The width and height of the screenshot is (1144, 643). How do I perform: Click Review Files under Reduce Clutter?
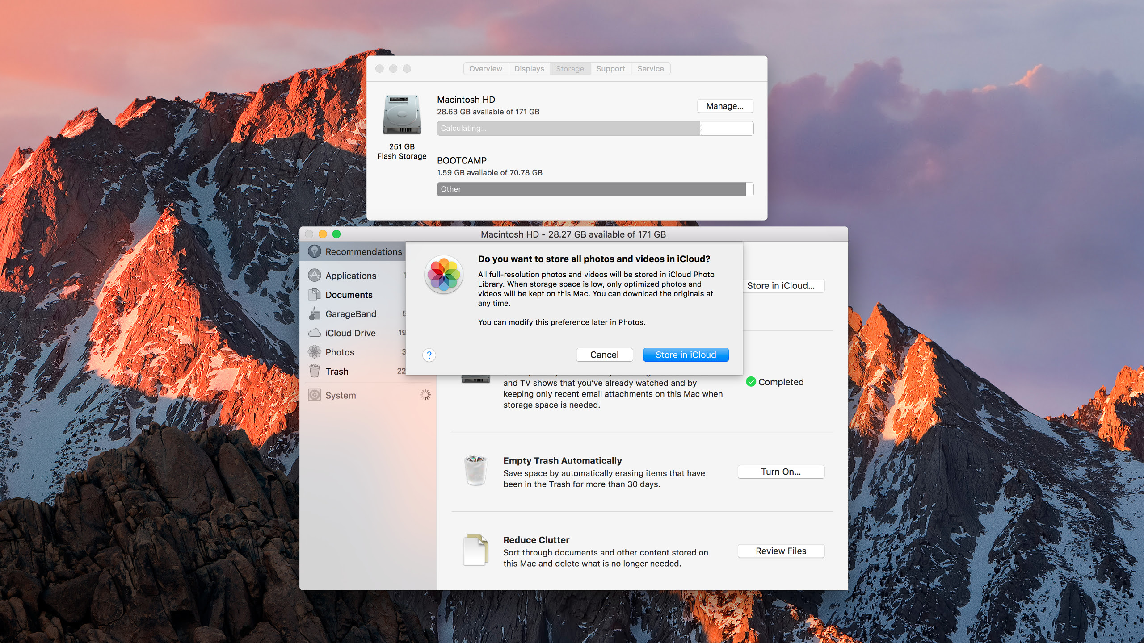coord(781,551)
